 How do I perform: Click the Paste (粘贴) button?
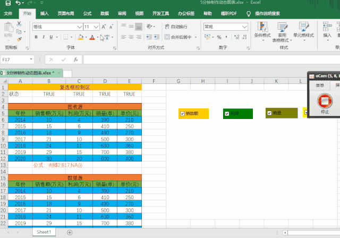coord(8,31)
